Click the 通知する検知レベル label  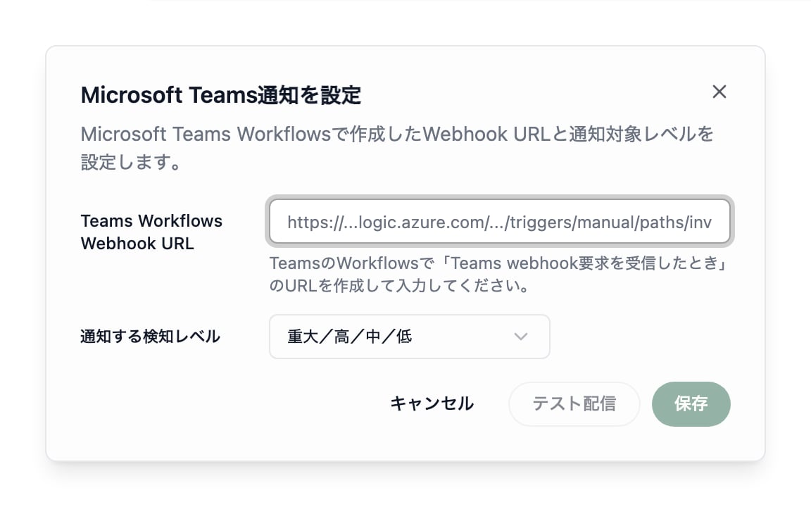pyautogui.click(x=151, y=337)
